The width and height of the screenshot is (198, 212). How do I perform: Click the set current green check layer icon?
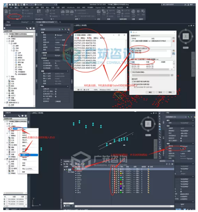click(x=84, y=164)
